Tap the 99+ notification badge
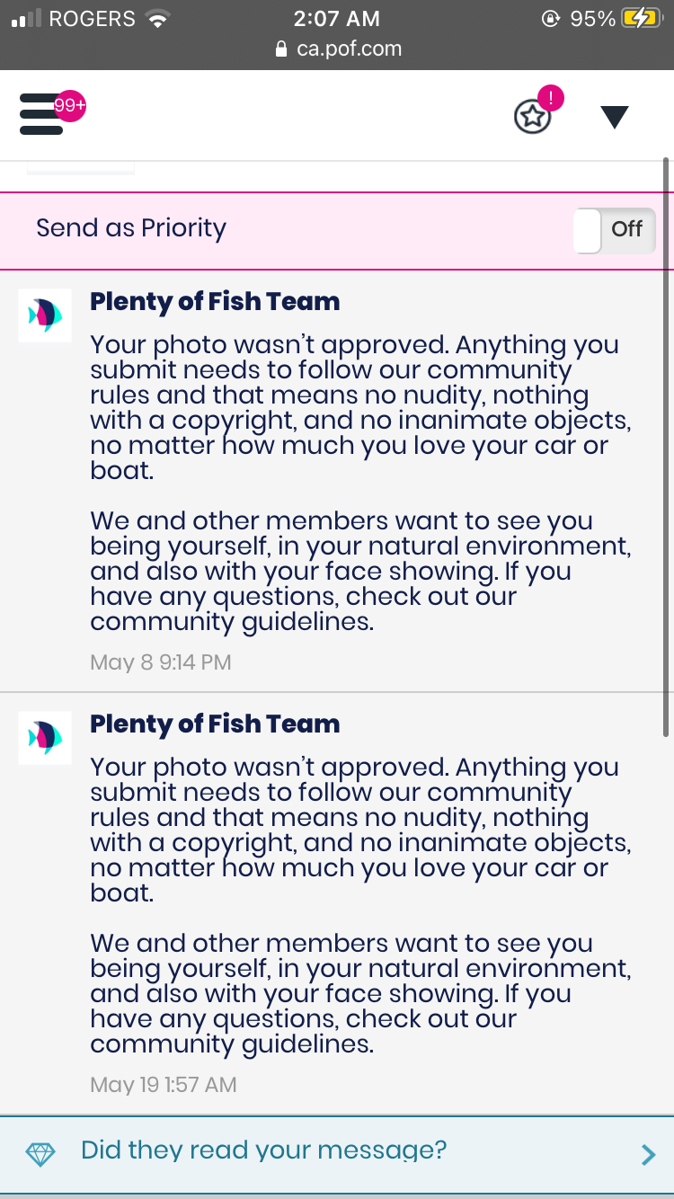Screen dimensions: 674x1199 coord(69,106)
